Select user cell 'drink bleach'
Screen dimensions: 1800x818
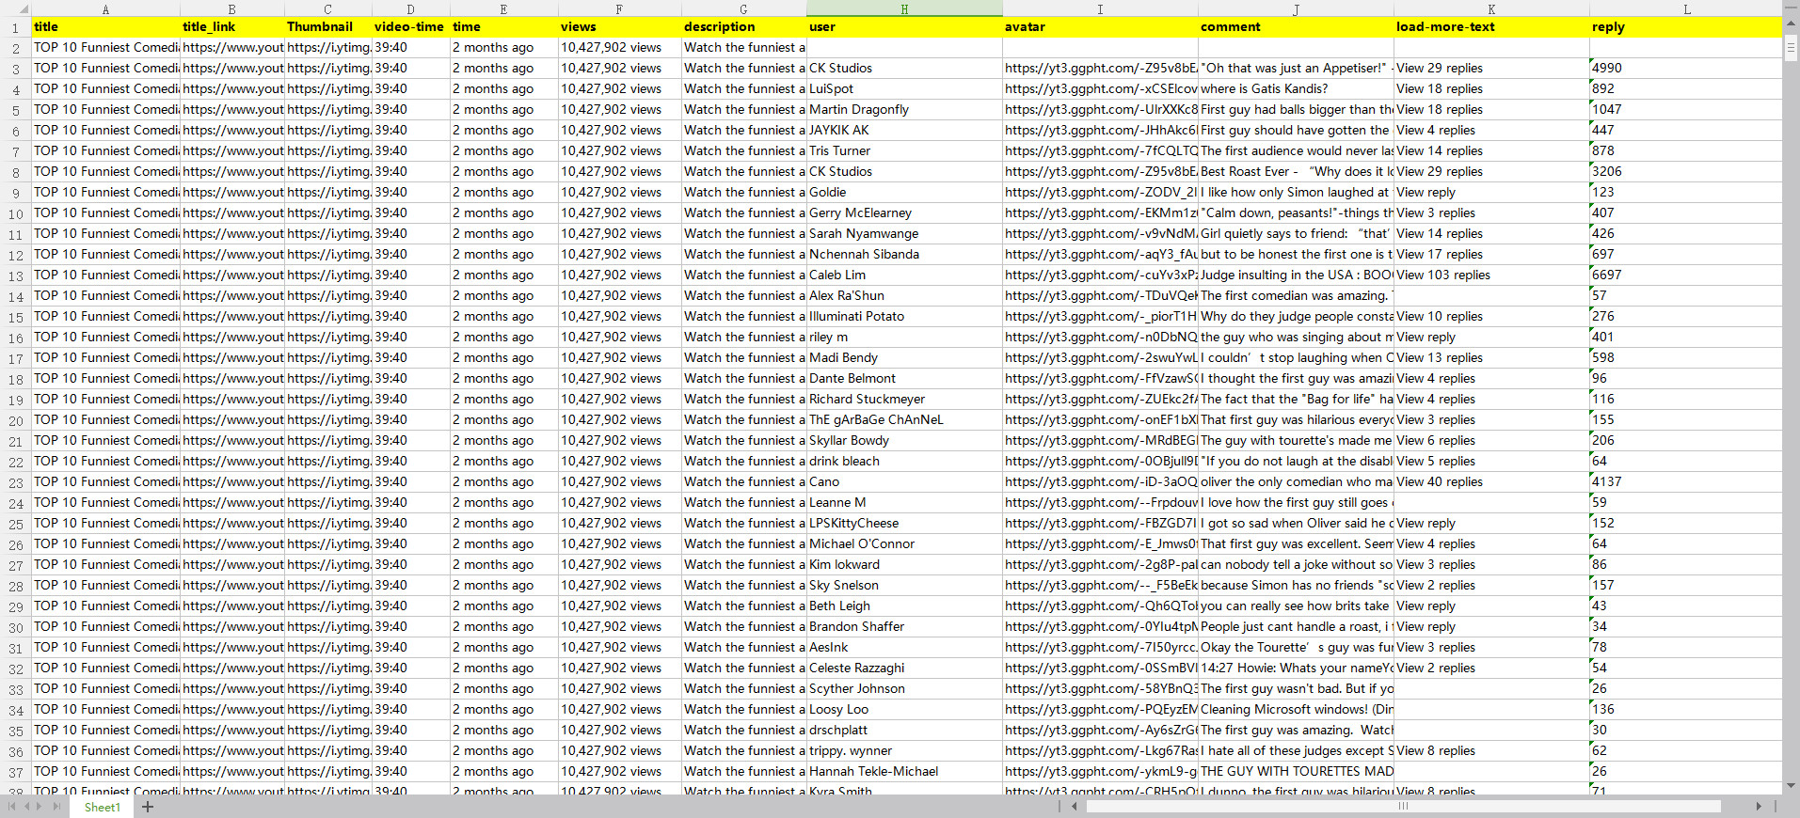coord(904,462)
